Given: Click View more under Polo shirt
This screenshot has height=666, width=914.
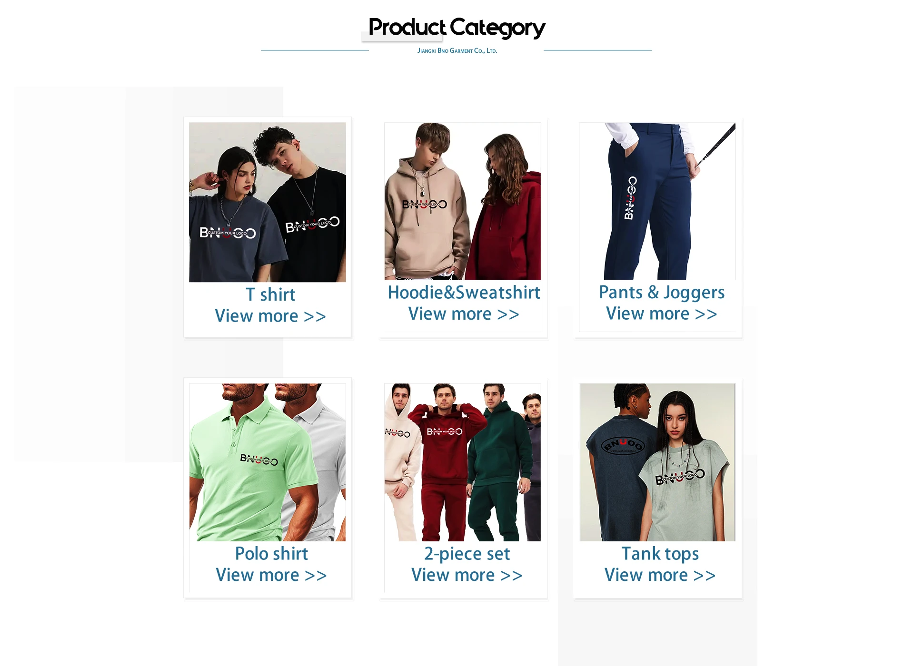Looking at the screenshot, I should pos(271,575).
